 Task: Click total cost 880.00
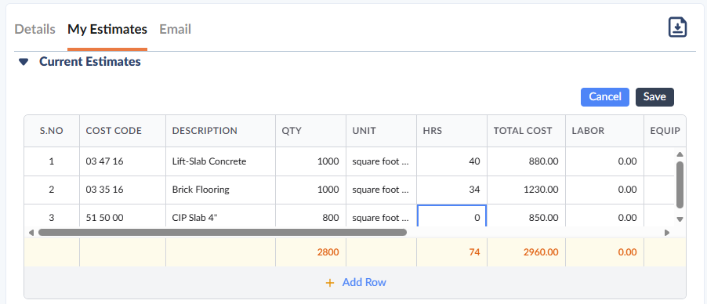(x=543, y=161)
